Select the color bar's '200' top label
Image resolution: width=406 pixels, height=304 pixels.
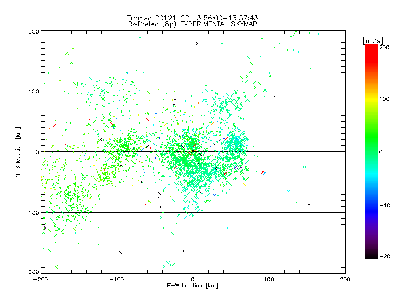(x=384, y=47)
